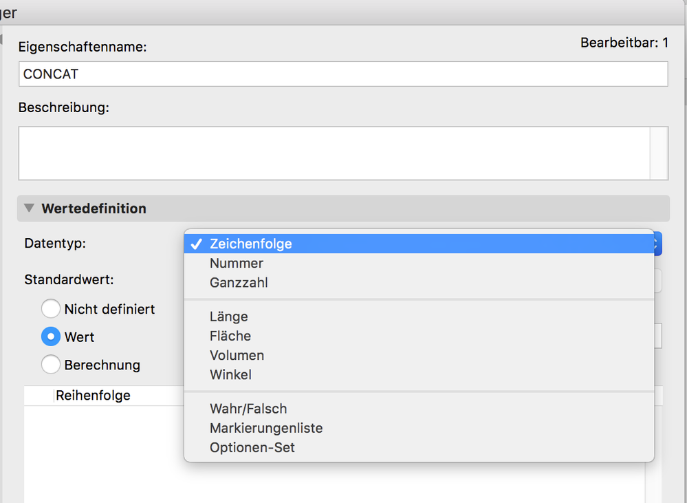
Task: Click into the Beschreibung text area
Action: point(334,153)
